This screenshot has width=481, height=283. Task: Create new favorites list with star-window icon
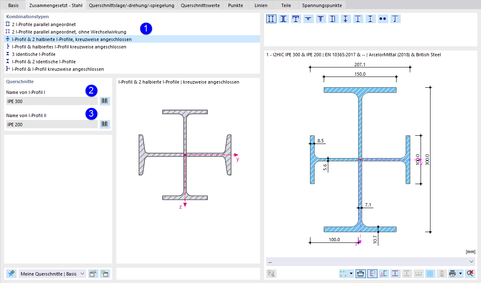click(x=105, y=273)
